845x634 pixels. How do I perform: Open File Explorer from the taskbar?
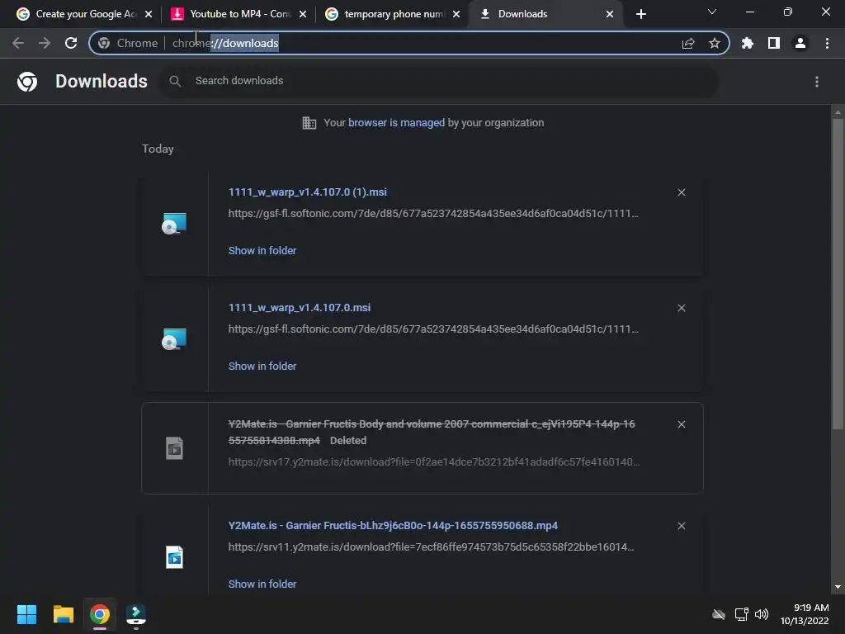63,614
